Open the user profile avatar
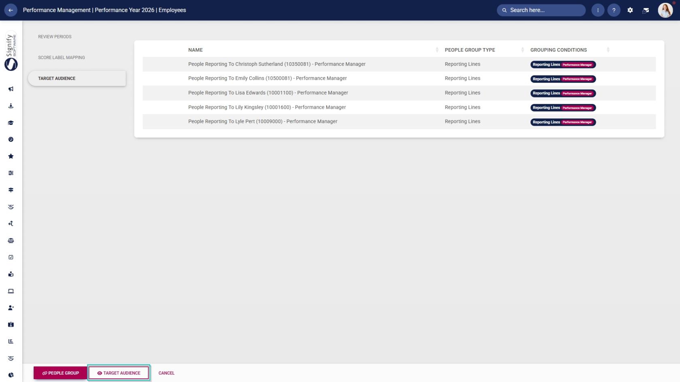The width and height of the screenshot is (680, 382). [x=665, y=10]
